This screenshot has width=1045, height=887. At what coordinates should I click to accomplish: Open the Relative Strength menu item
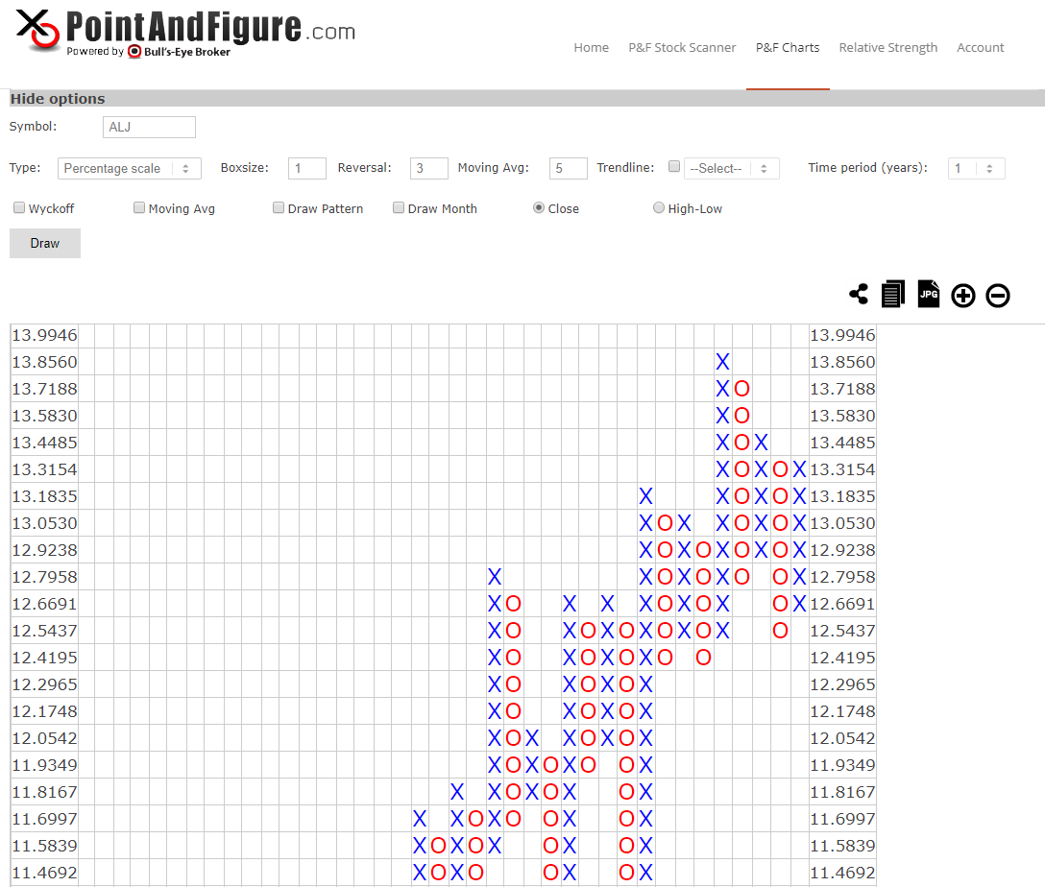[x=887, y=47]
